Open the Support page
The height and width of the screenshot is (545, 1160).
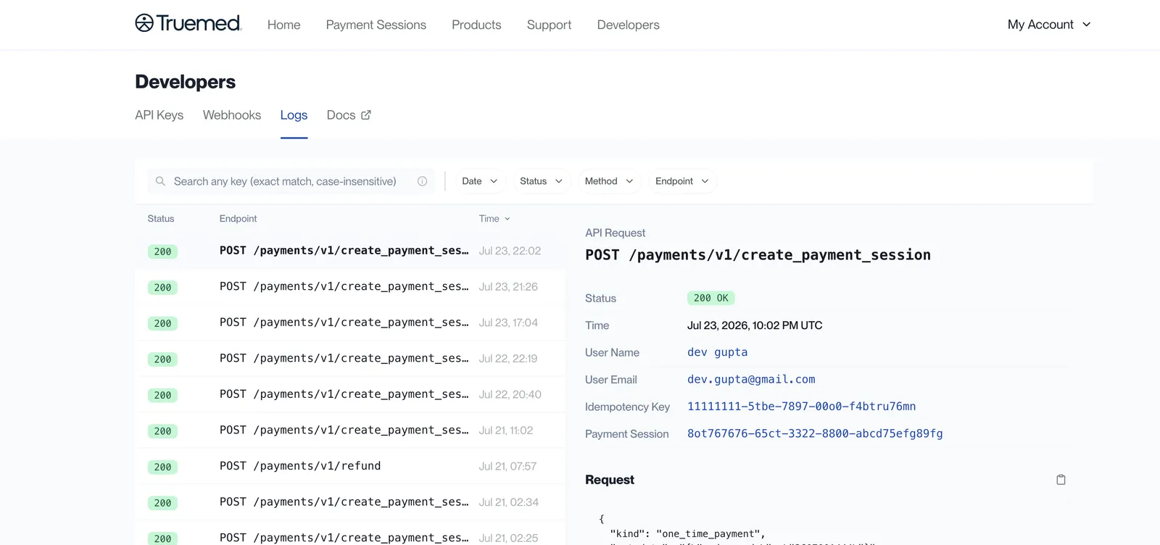point(549,25)
